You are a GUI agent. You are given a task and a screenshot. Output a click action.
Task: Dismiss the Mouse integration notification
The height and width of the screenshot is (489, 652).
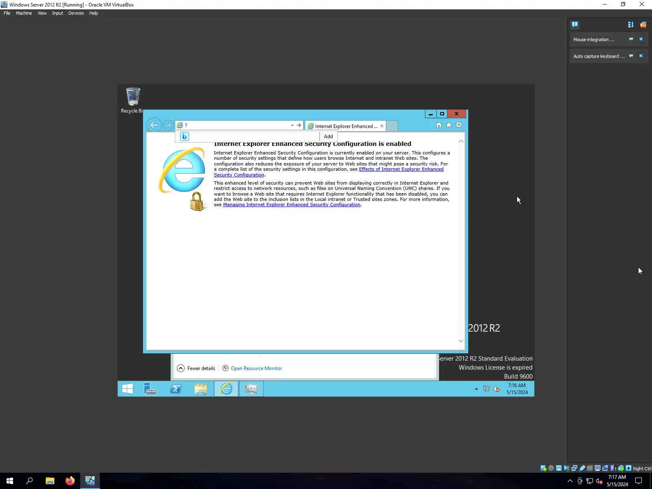click(x=641, y=39)
